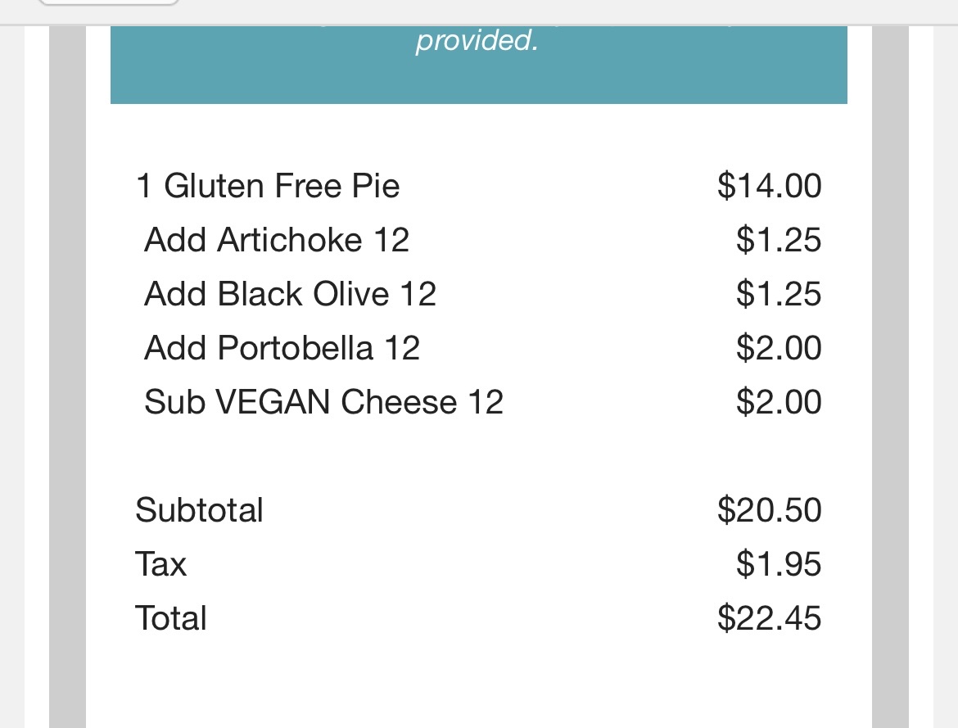This screenshot has width=958, height=728.
Task: Select the VEGAN Cheese substitution price
Action: [x=778, y=402]
